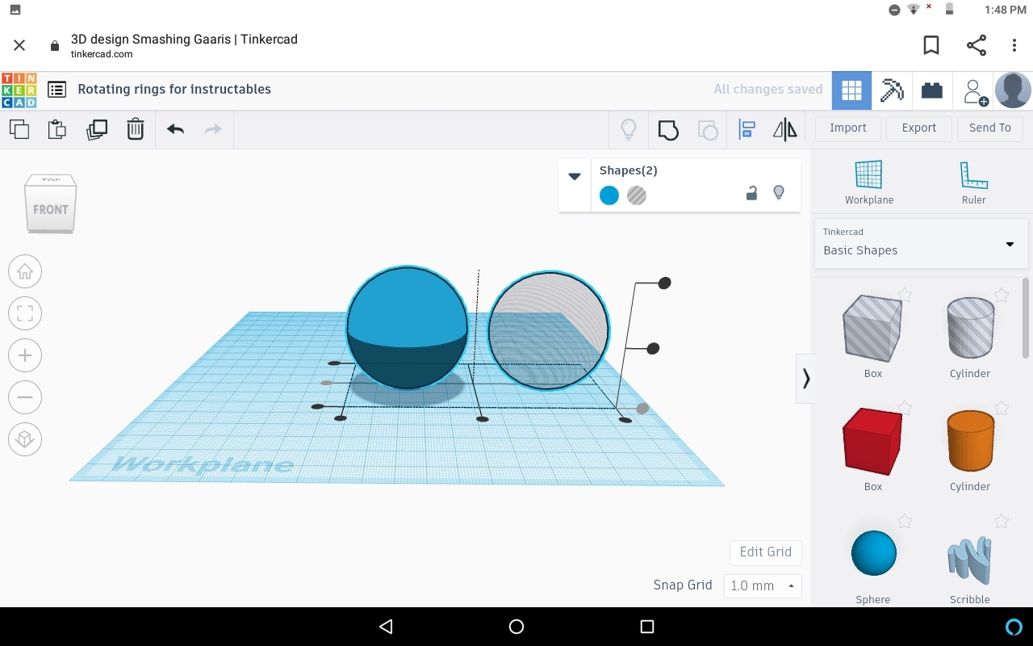This screenshot has width=1033, height=646.
Task: Fit all shapes in view
Action: click(25, 313)
